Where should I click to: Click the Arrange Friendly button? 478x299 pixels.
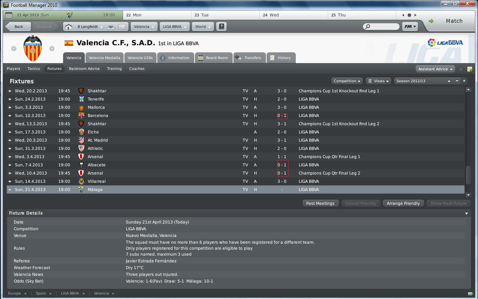click(x=403, y=203)
